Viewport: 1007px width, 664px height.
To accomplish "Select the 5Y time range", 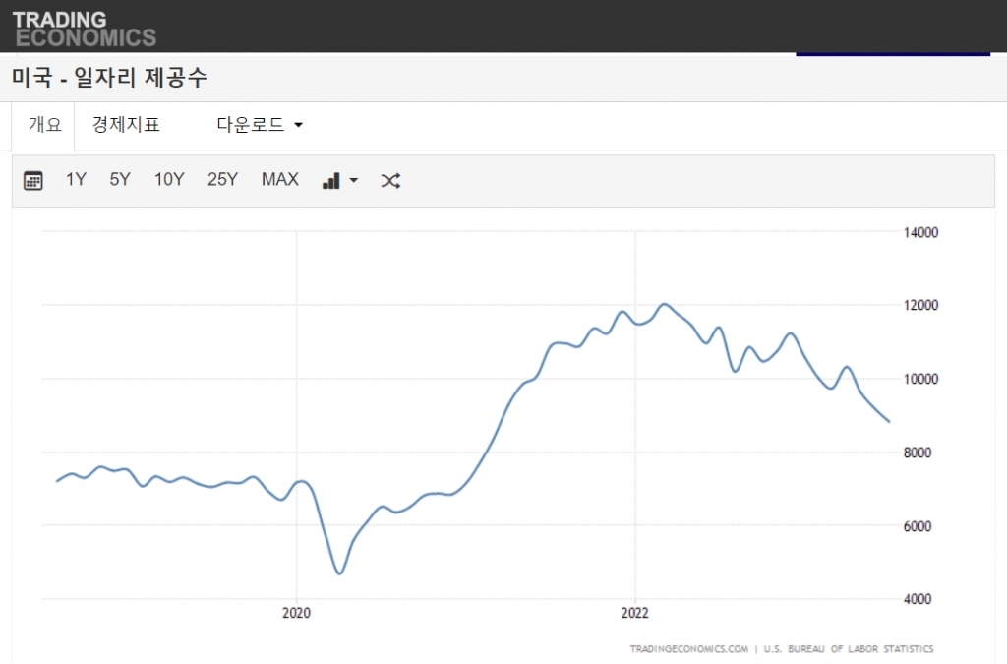I will click(120, 179).
